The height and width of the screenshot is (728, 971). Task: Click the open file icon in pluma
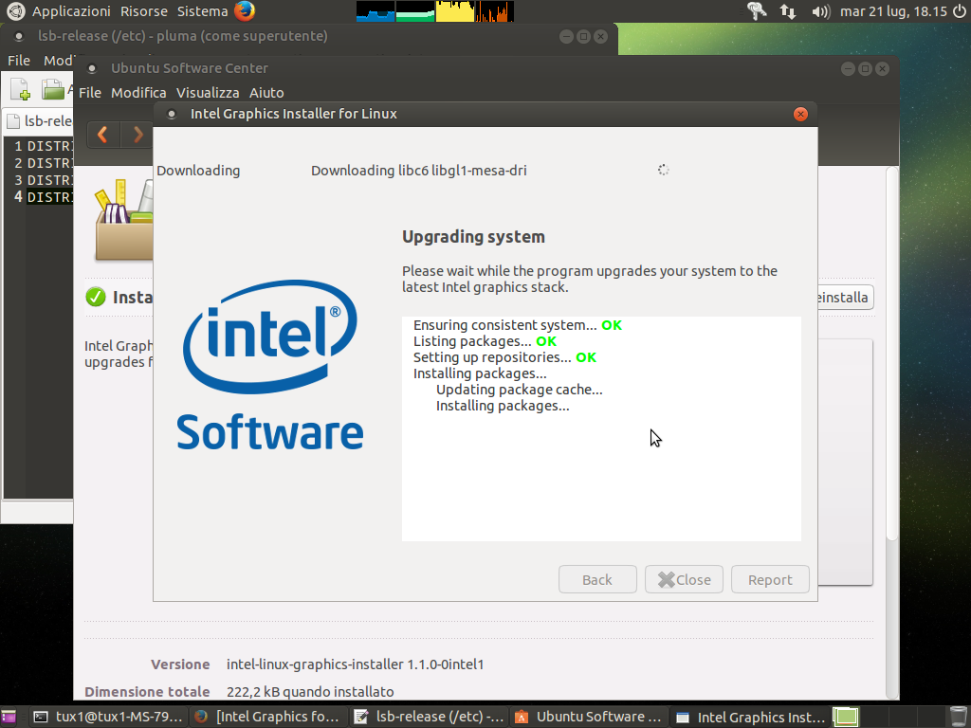tap(52, 90)
